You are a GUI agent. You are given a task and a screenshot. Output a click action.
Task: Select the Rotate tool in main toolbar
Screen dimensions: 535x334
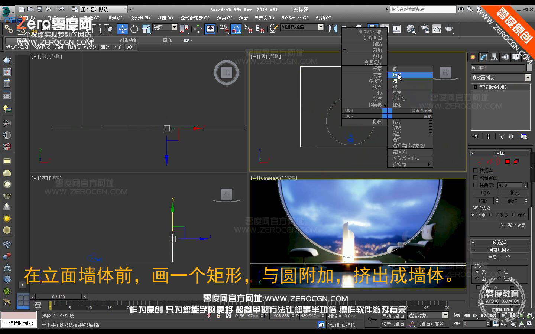coord(134,29)
